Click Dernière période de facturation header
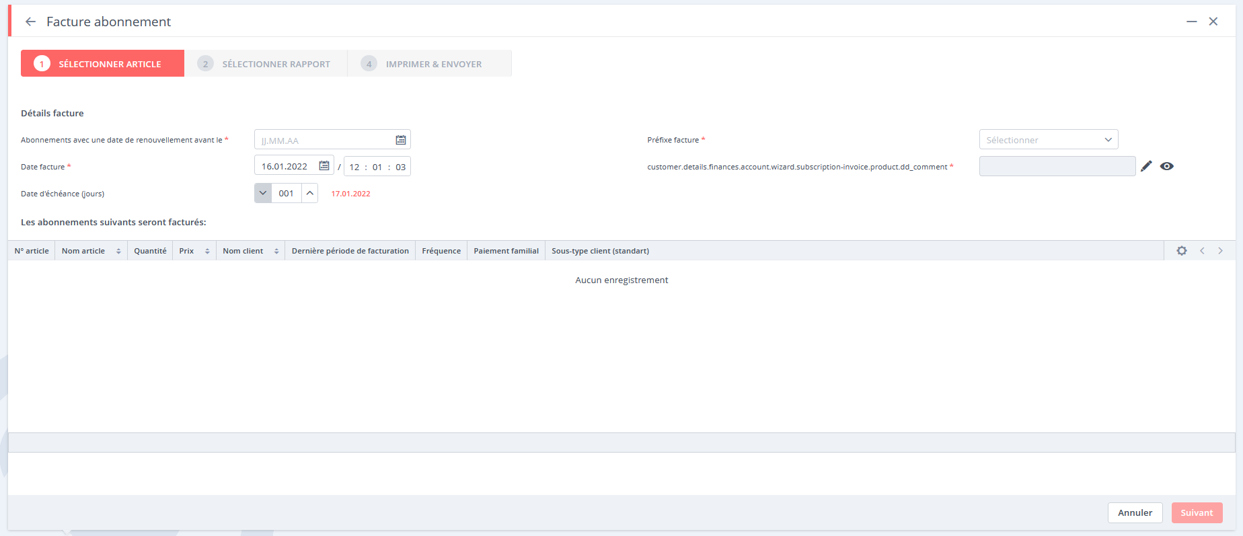 (x=350, y=251)
